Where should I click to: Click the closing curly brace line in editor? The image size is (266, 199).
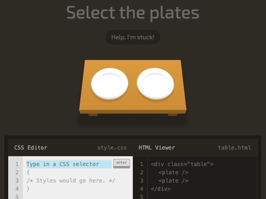coord(28,189)
